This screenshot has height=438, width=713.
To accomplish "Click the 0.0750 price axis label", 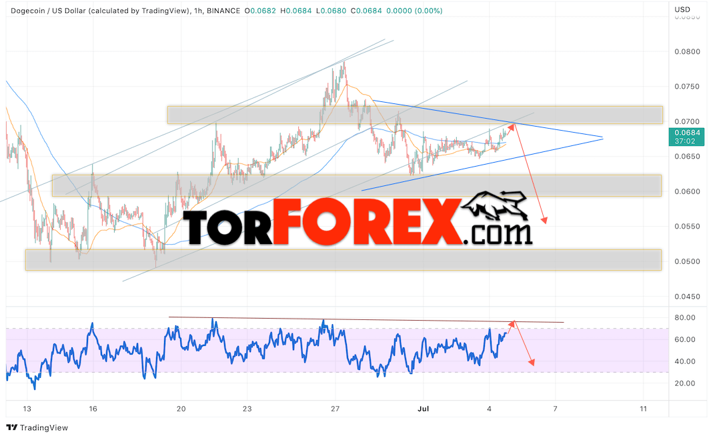I will 687,87.
